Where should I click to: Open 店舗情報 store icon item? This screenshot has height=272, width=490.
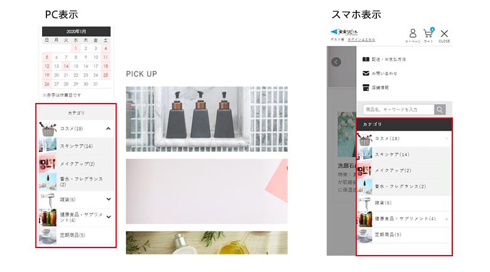pyautogui.click(x=376, y=87)
